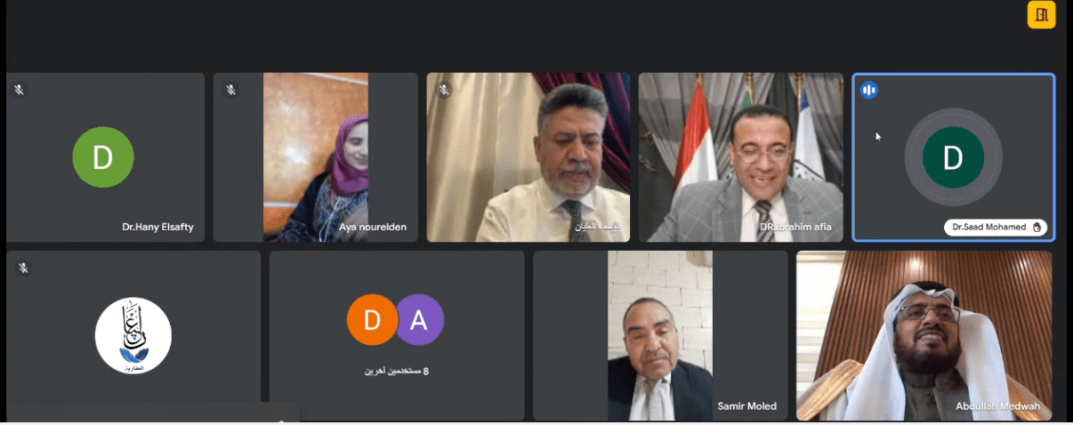Click the dark green D avatar of Dr.Saad

point(953,157)
